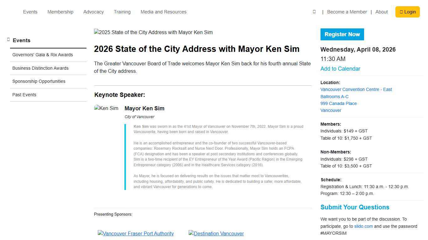
Task: Open the Past Events page
Action: coord(24,94)
